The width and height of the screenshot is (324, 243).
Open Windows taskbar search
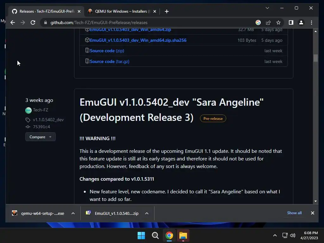[x=155, y=235]
